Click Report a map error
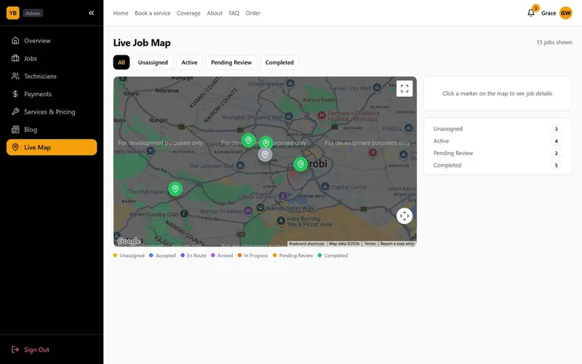 point(397,244)
